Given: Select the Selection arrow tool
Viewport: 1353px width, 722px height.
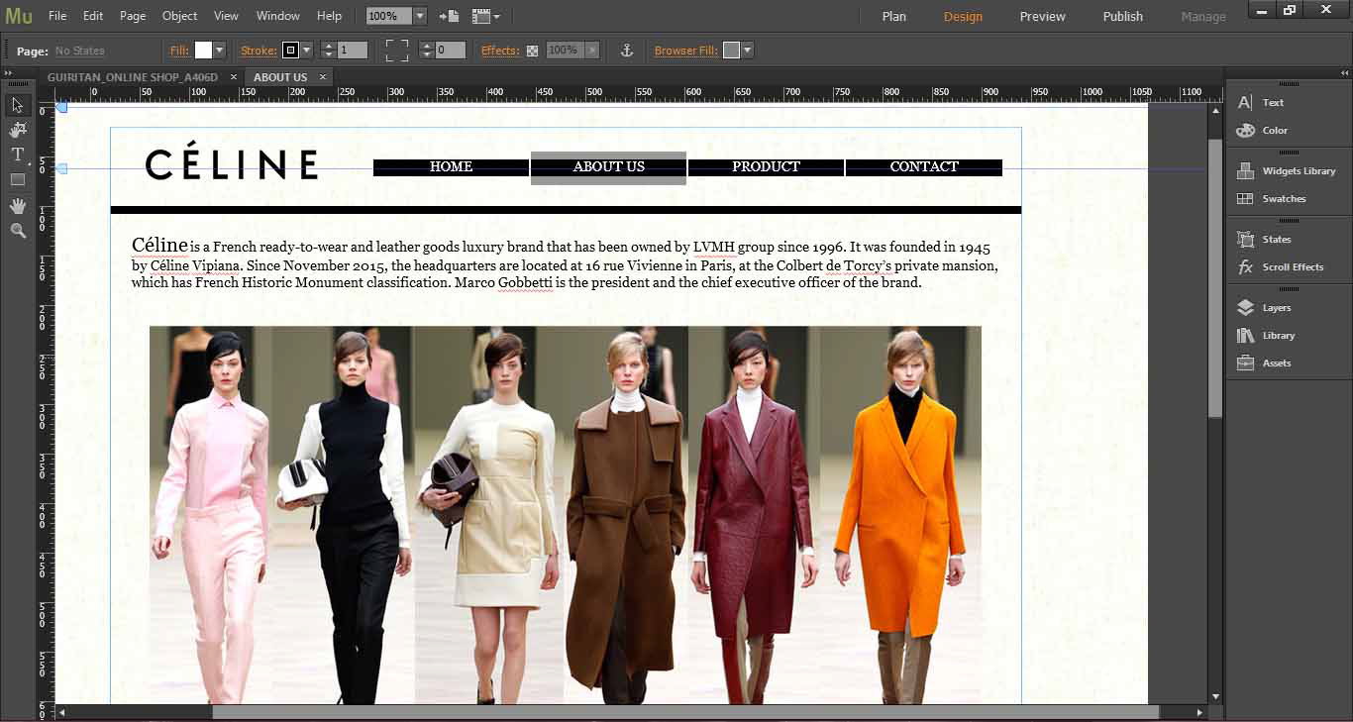Looking at the screenshot, I should point(17,105).
